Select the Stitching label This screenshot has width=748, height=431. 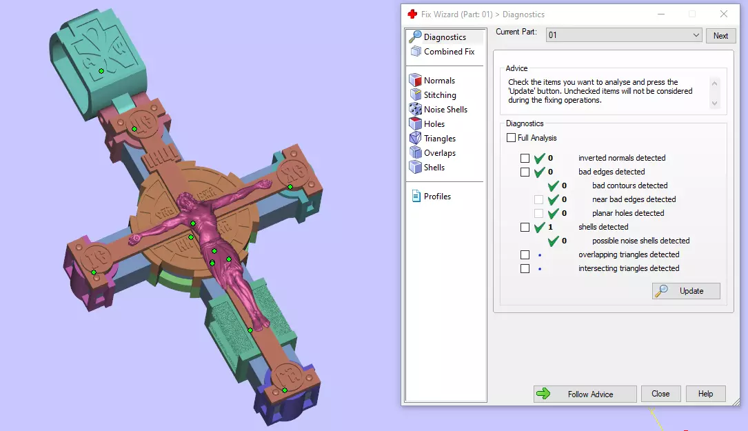(440, 95)
